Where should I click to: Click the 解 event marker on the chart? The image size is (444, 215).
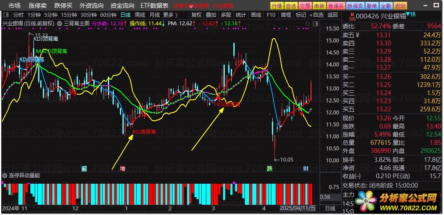click(84, 169)
